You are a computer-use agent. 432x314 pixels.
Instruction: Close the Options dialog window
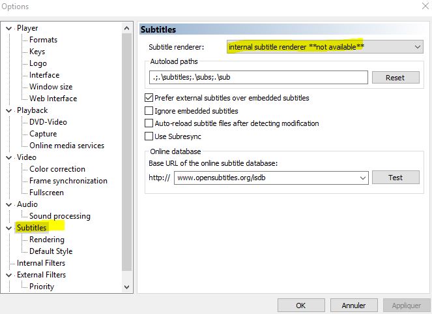tap(425, 6)
